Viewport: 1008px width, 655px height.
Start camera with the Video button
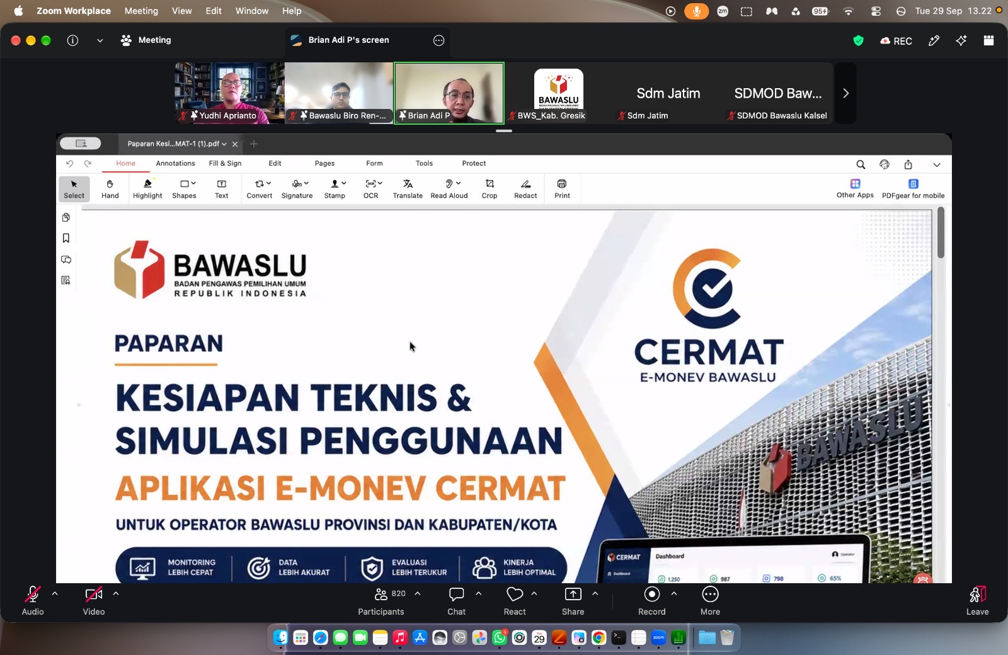coord(93,601)
